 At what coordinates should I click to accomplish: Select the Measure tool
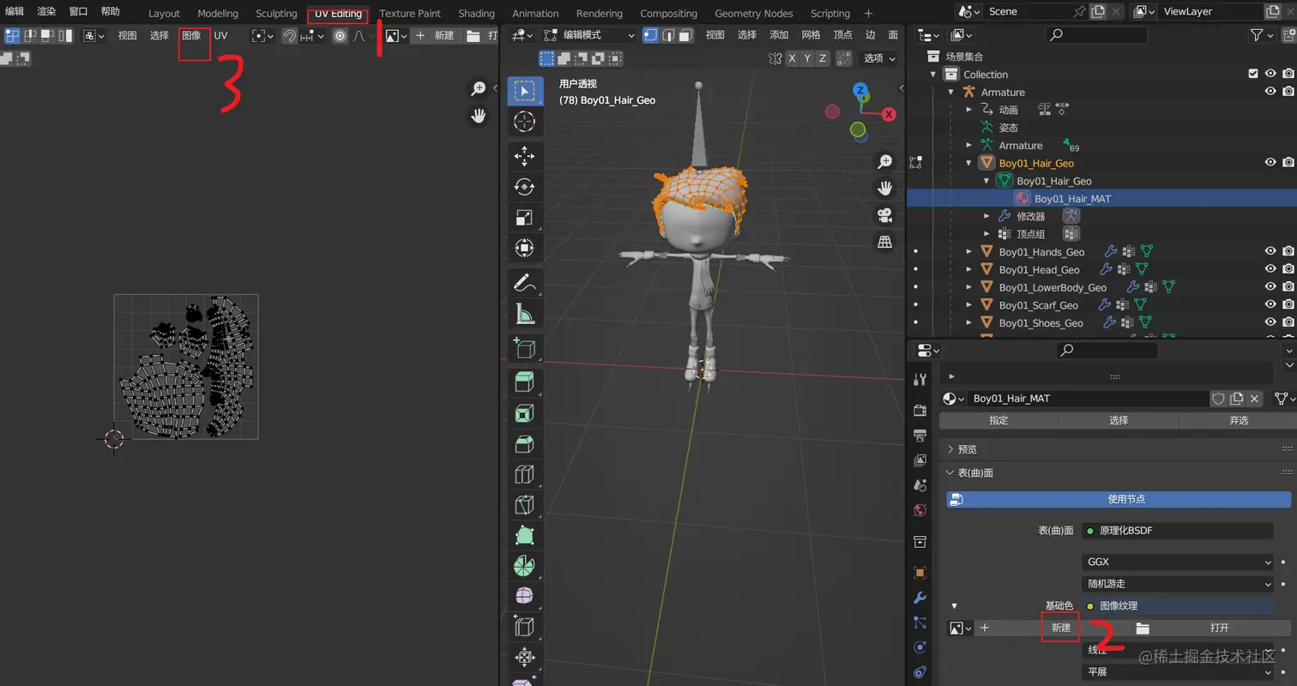pos(524,314)
